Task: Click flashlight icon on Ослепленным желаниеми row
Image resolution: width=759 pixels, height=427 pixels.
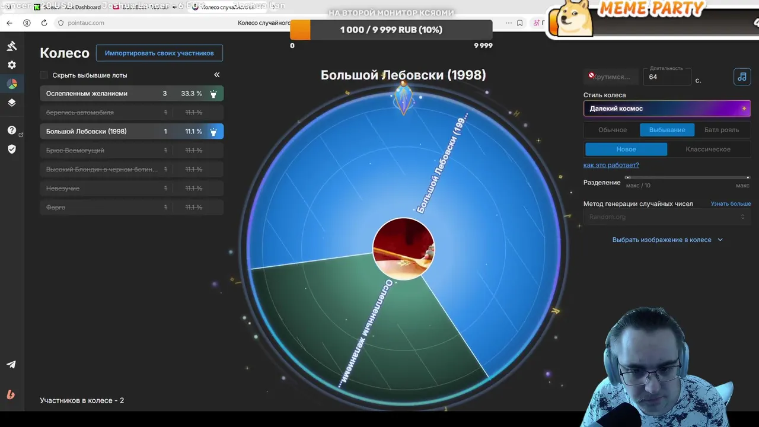Action: (x=213, y=94)
